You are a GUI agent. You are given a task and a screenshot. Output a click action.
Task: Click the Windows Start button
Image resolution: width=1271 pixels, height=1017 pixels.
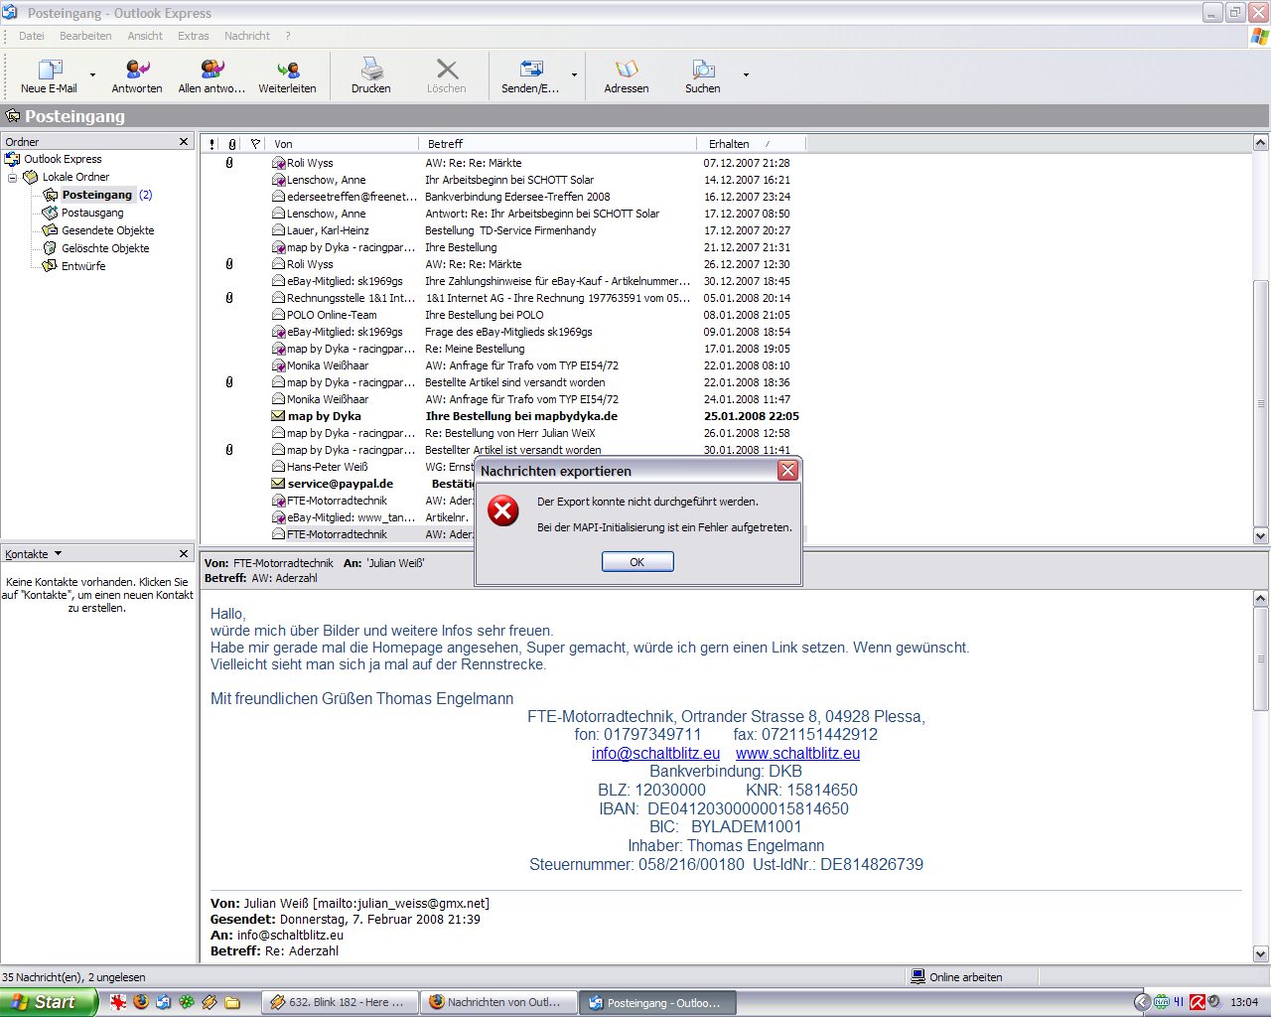(49, 1002)
